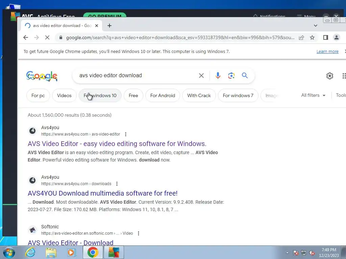Select the Videos filter chip
The image size is (346, 259).
pos(64,95)
